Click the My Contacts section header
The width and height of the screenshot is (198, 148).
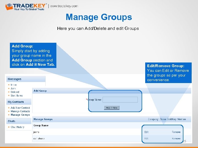[19, 102]
